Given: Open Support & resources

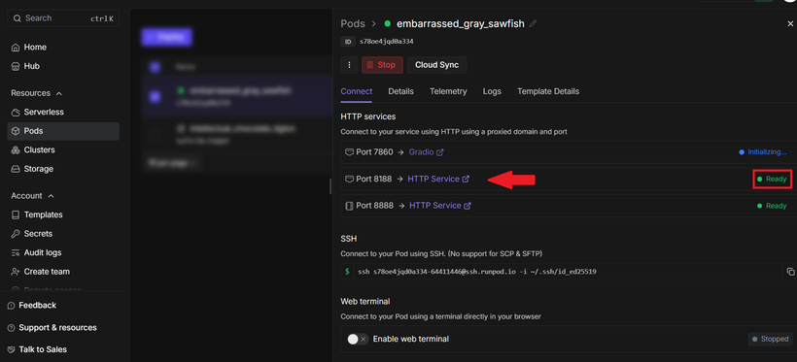Looking at the screenshot, I should coord(57,327).
